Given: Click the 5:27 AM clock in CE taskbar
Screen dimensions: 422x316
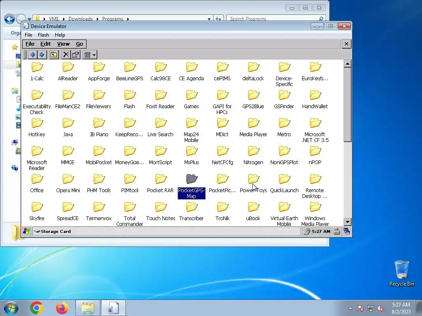Looking at the screenshot, I should click(321, 231).
